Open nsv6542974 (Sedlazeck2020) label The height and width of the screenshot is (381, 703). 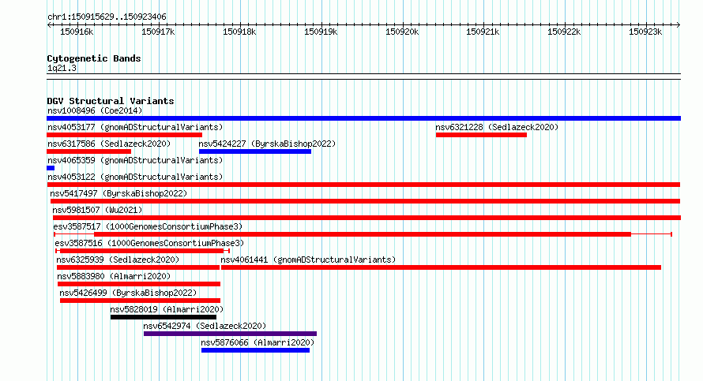click(x=205, y=326)
